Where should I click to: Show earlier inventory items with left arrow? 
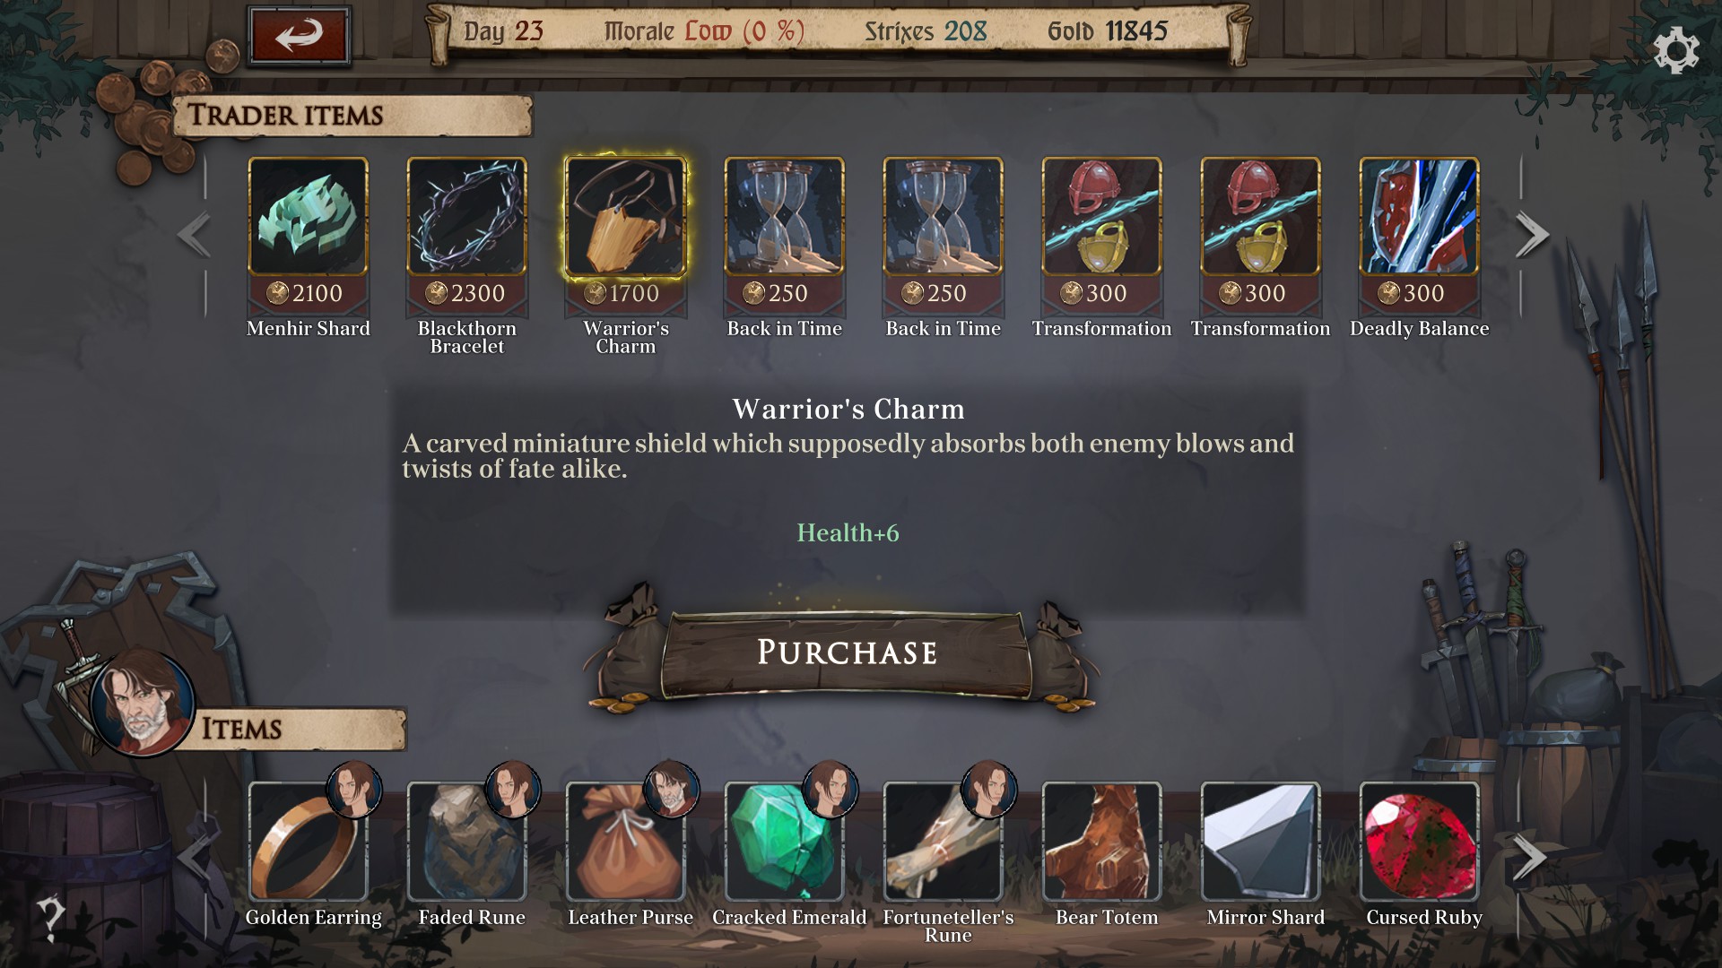[x=194, y=857]
